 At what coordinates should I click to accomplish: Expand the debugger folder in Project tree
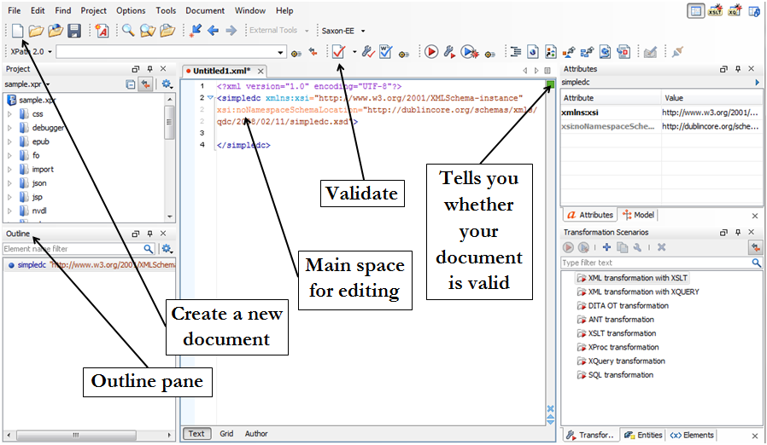9,128
